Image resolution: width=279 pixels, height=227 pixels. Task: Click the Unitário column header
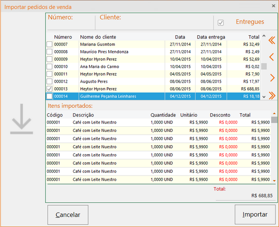coord(189,115)
